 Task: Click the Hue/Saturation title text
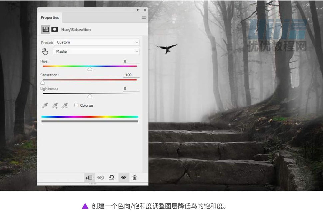(76, 30)
